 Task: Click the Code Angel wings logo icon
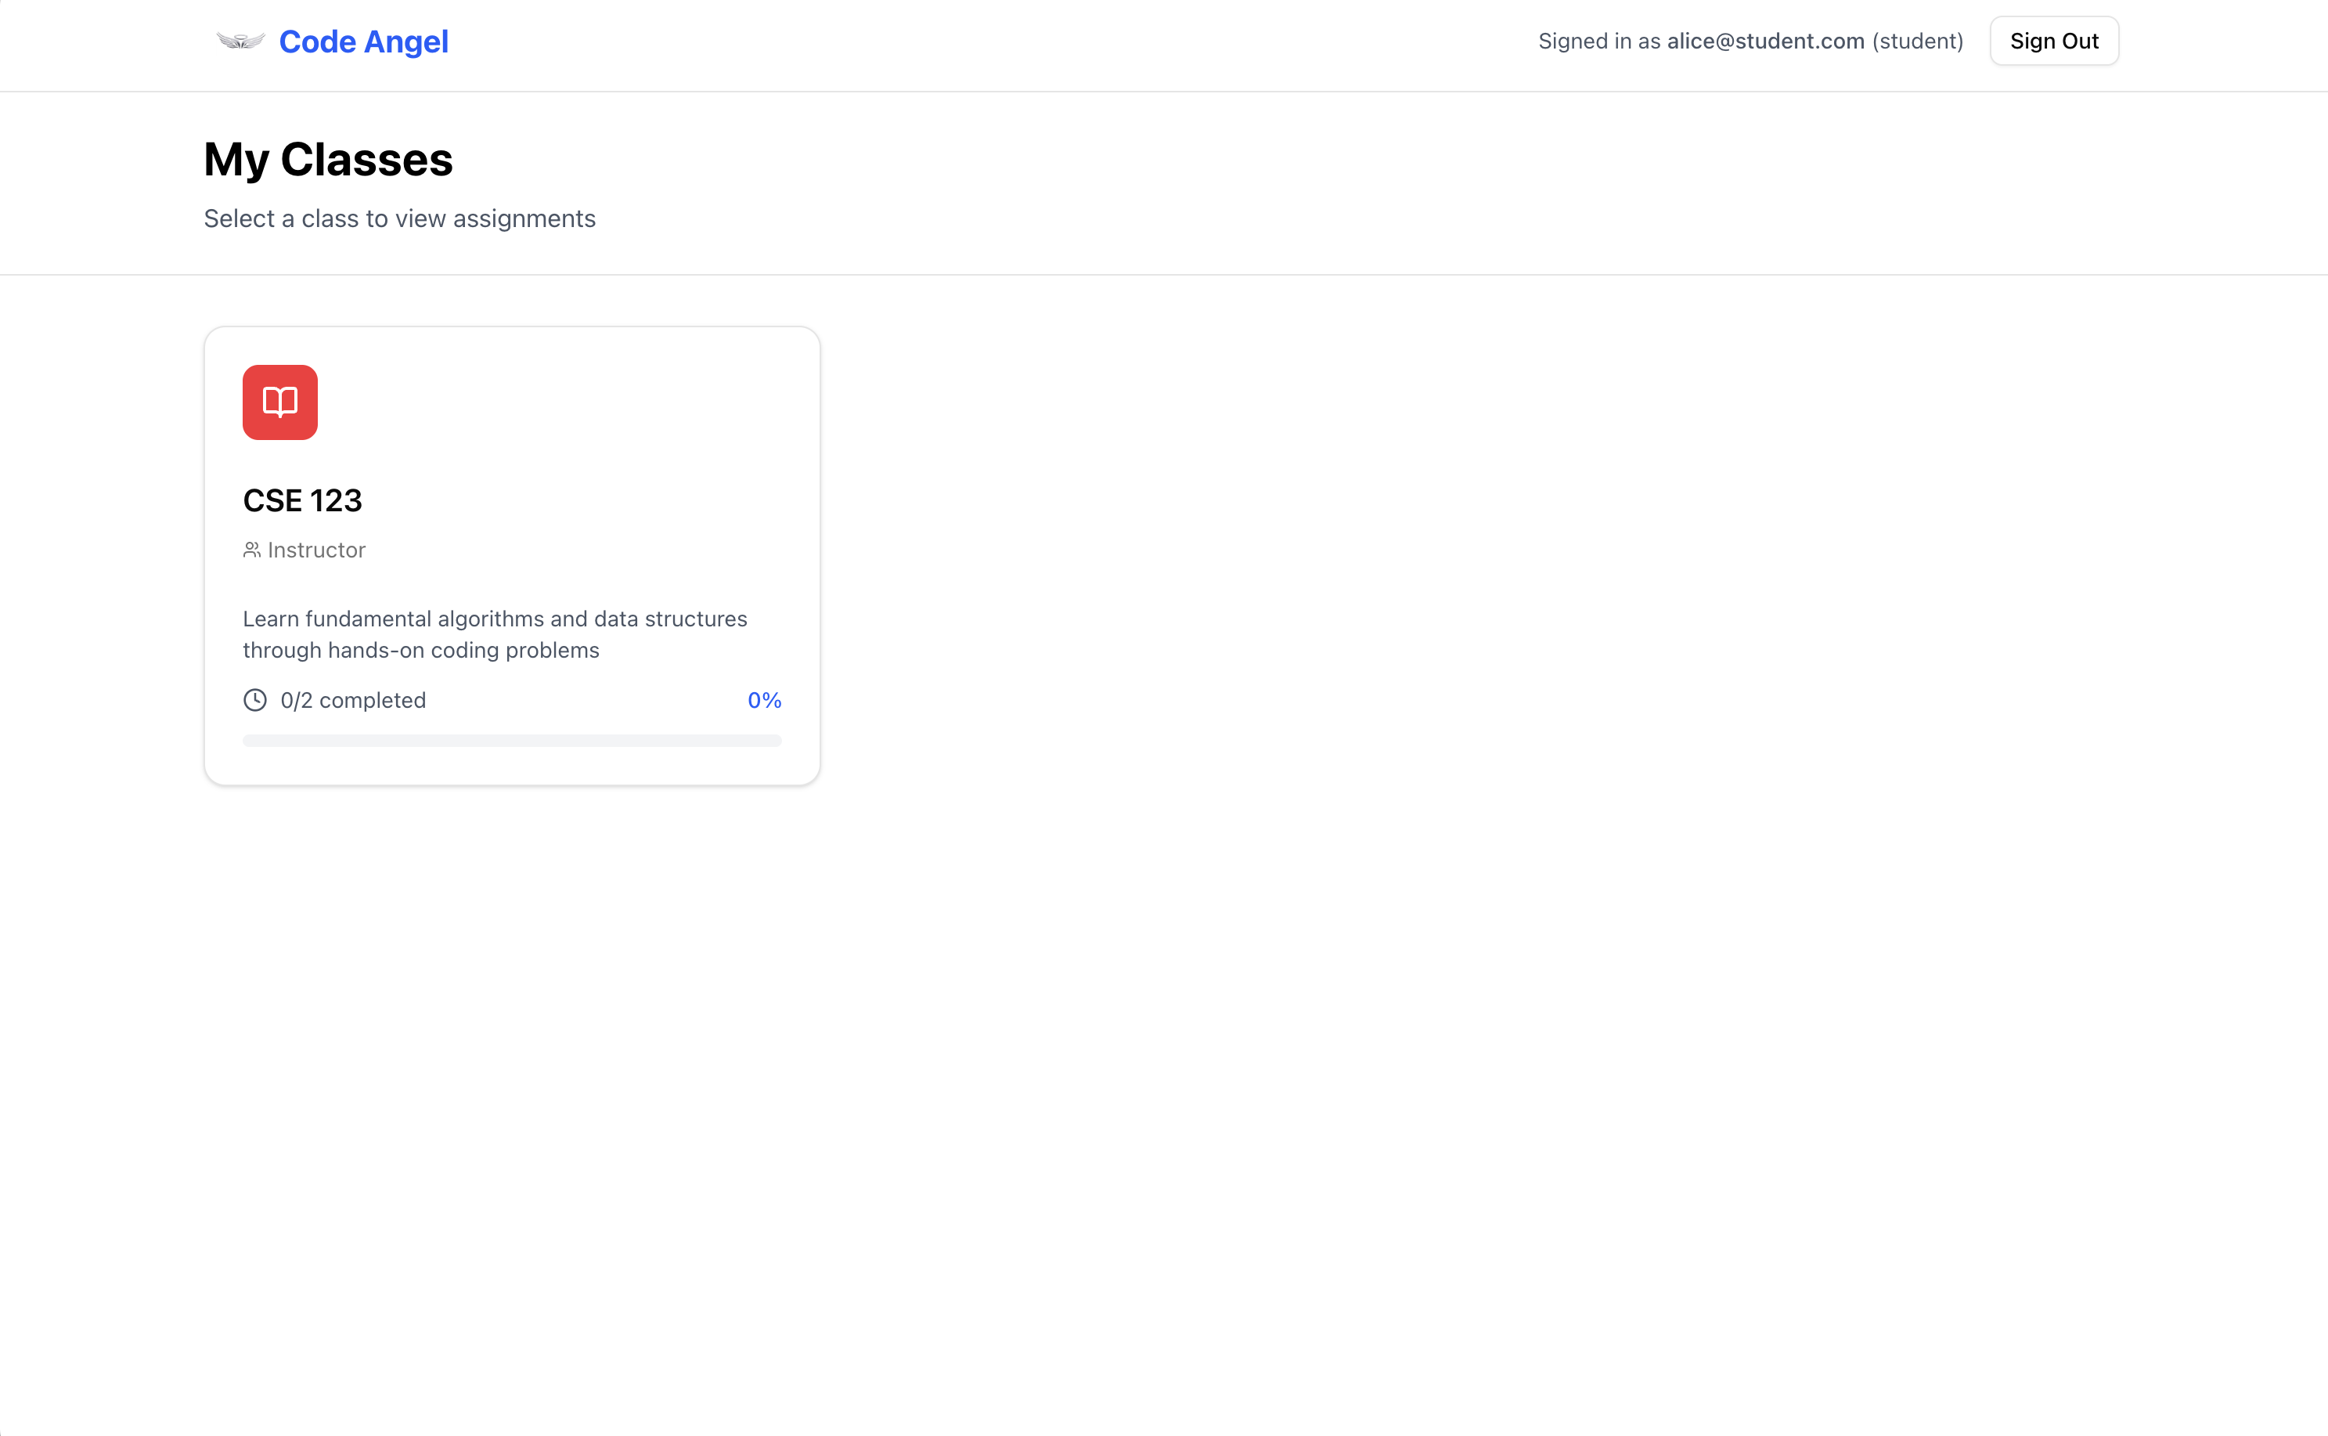pos(240,41)
